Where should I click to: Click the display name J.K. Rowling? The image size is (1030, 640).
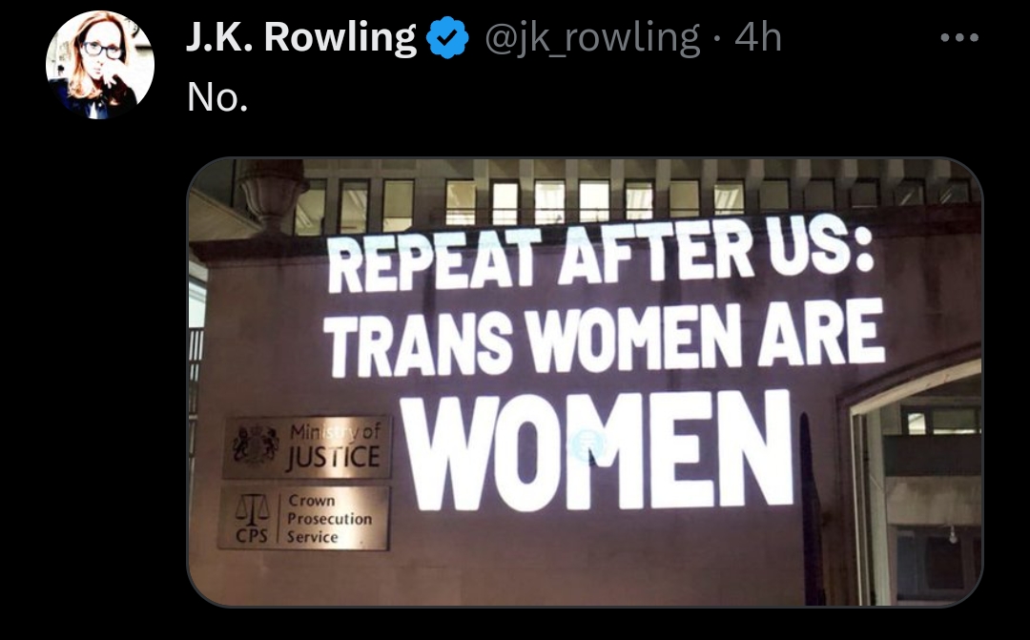tap(300, 37)
